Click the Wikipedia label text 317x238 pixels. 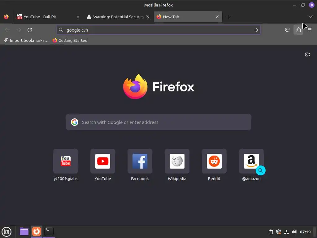point(177,179)
